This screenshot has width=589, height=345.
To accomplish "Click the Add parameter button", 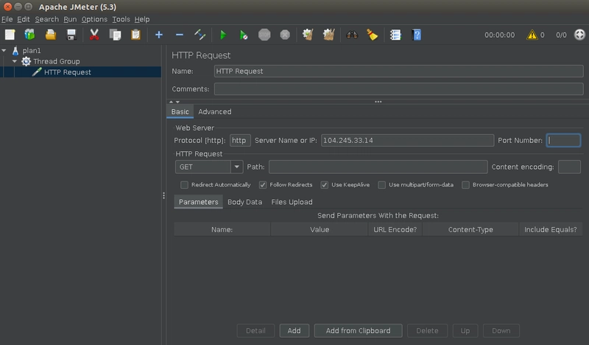I will click(294, 331).
